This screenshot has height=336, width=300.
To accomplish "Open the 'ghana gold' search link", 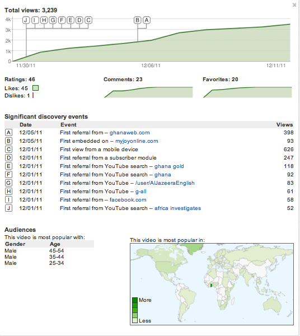I will coord(169,166).
